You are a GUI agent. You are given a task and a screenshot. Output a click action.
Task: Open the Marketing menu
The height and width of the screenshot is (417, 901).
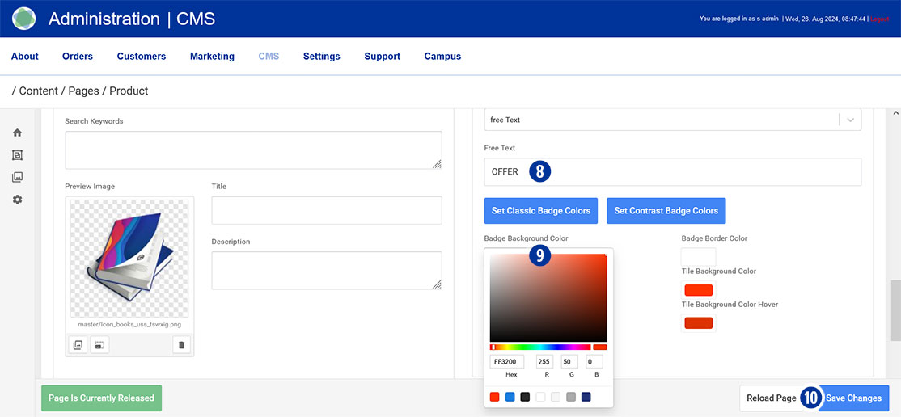point(212,57)
